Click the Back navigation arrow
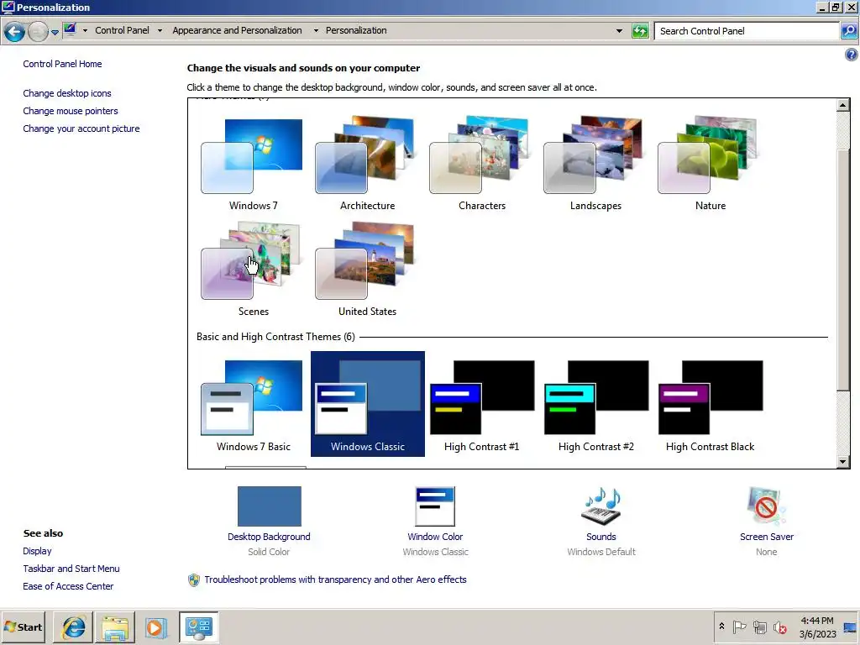The image size is (860, 645). 15,31
